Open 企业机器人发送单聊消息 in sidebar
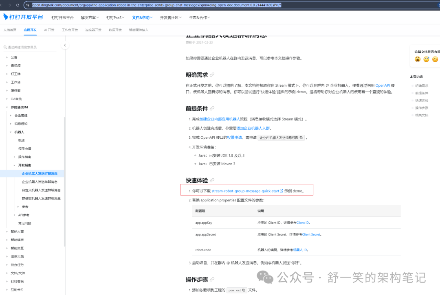Image resolution: width=440 pixels, height=295 pixels. (40, 182)
